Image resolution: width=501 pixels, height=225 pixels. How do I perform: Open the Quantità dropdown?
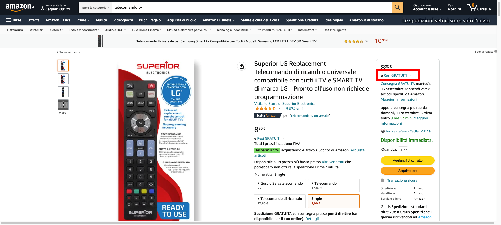click(x=403, y=150)
